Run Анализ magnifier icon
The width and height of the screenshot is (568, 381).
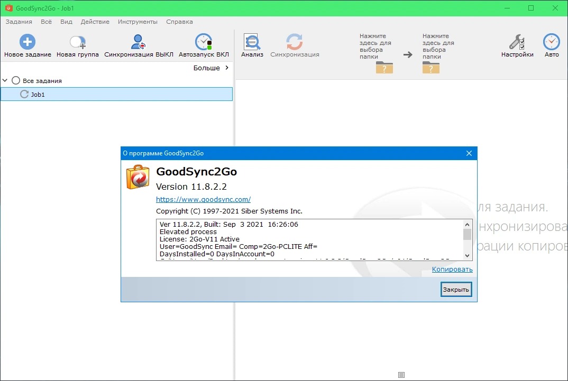252,42
